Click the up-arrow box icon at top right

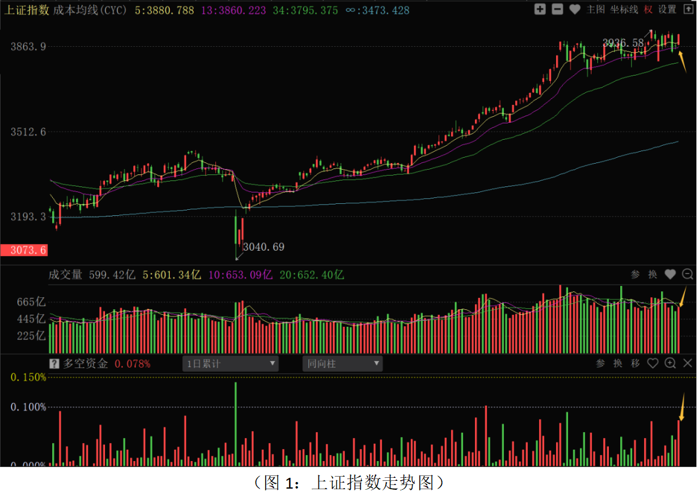point(687,9)
